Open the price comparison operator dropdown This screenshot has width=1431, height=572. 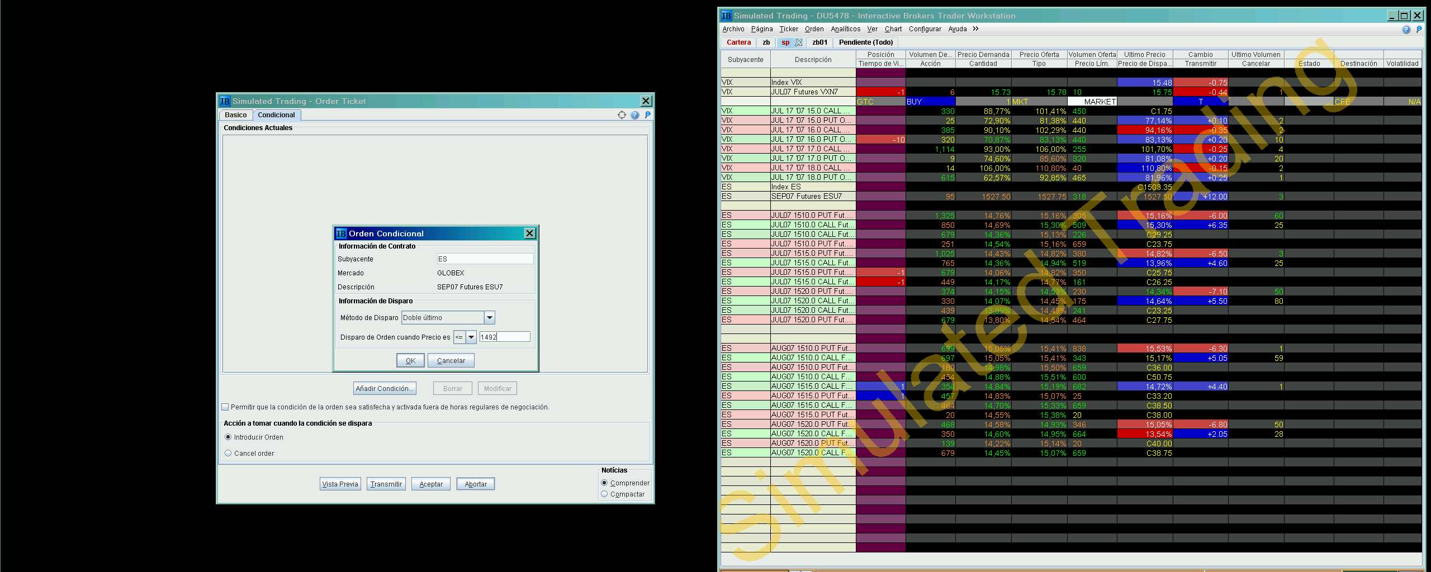(471, 337)
